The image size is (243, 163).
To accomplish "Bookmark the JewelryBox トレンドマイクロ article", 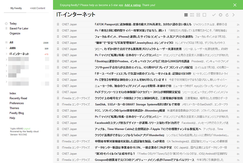I will click(x=58, y=43).
